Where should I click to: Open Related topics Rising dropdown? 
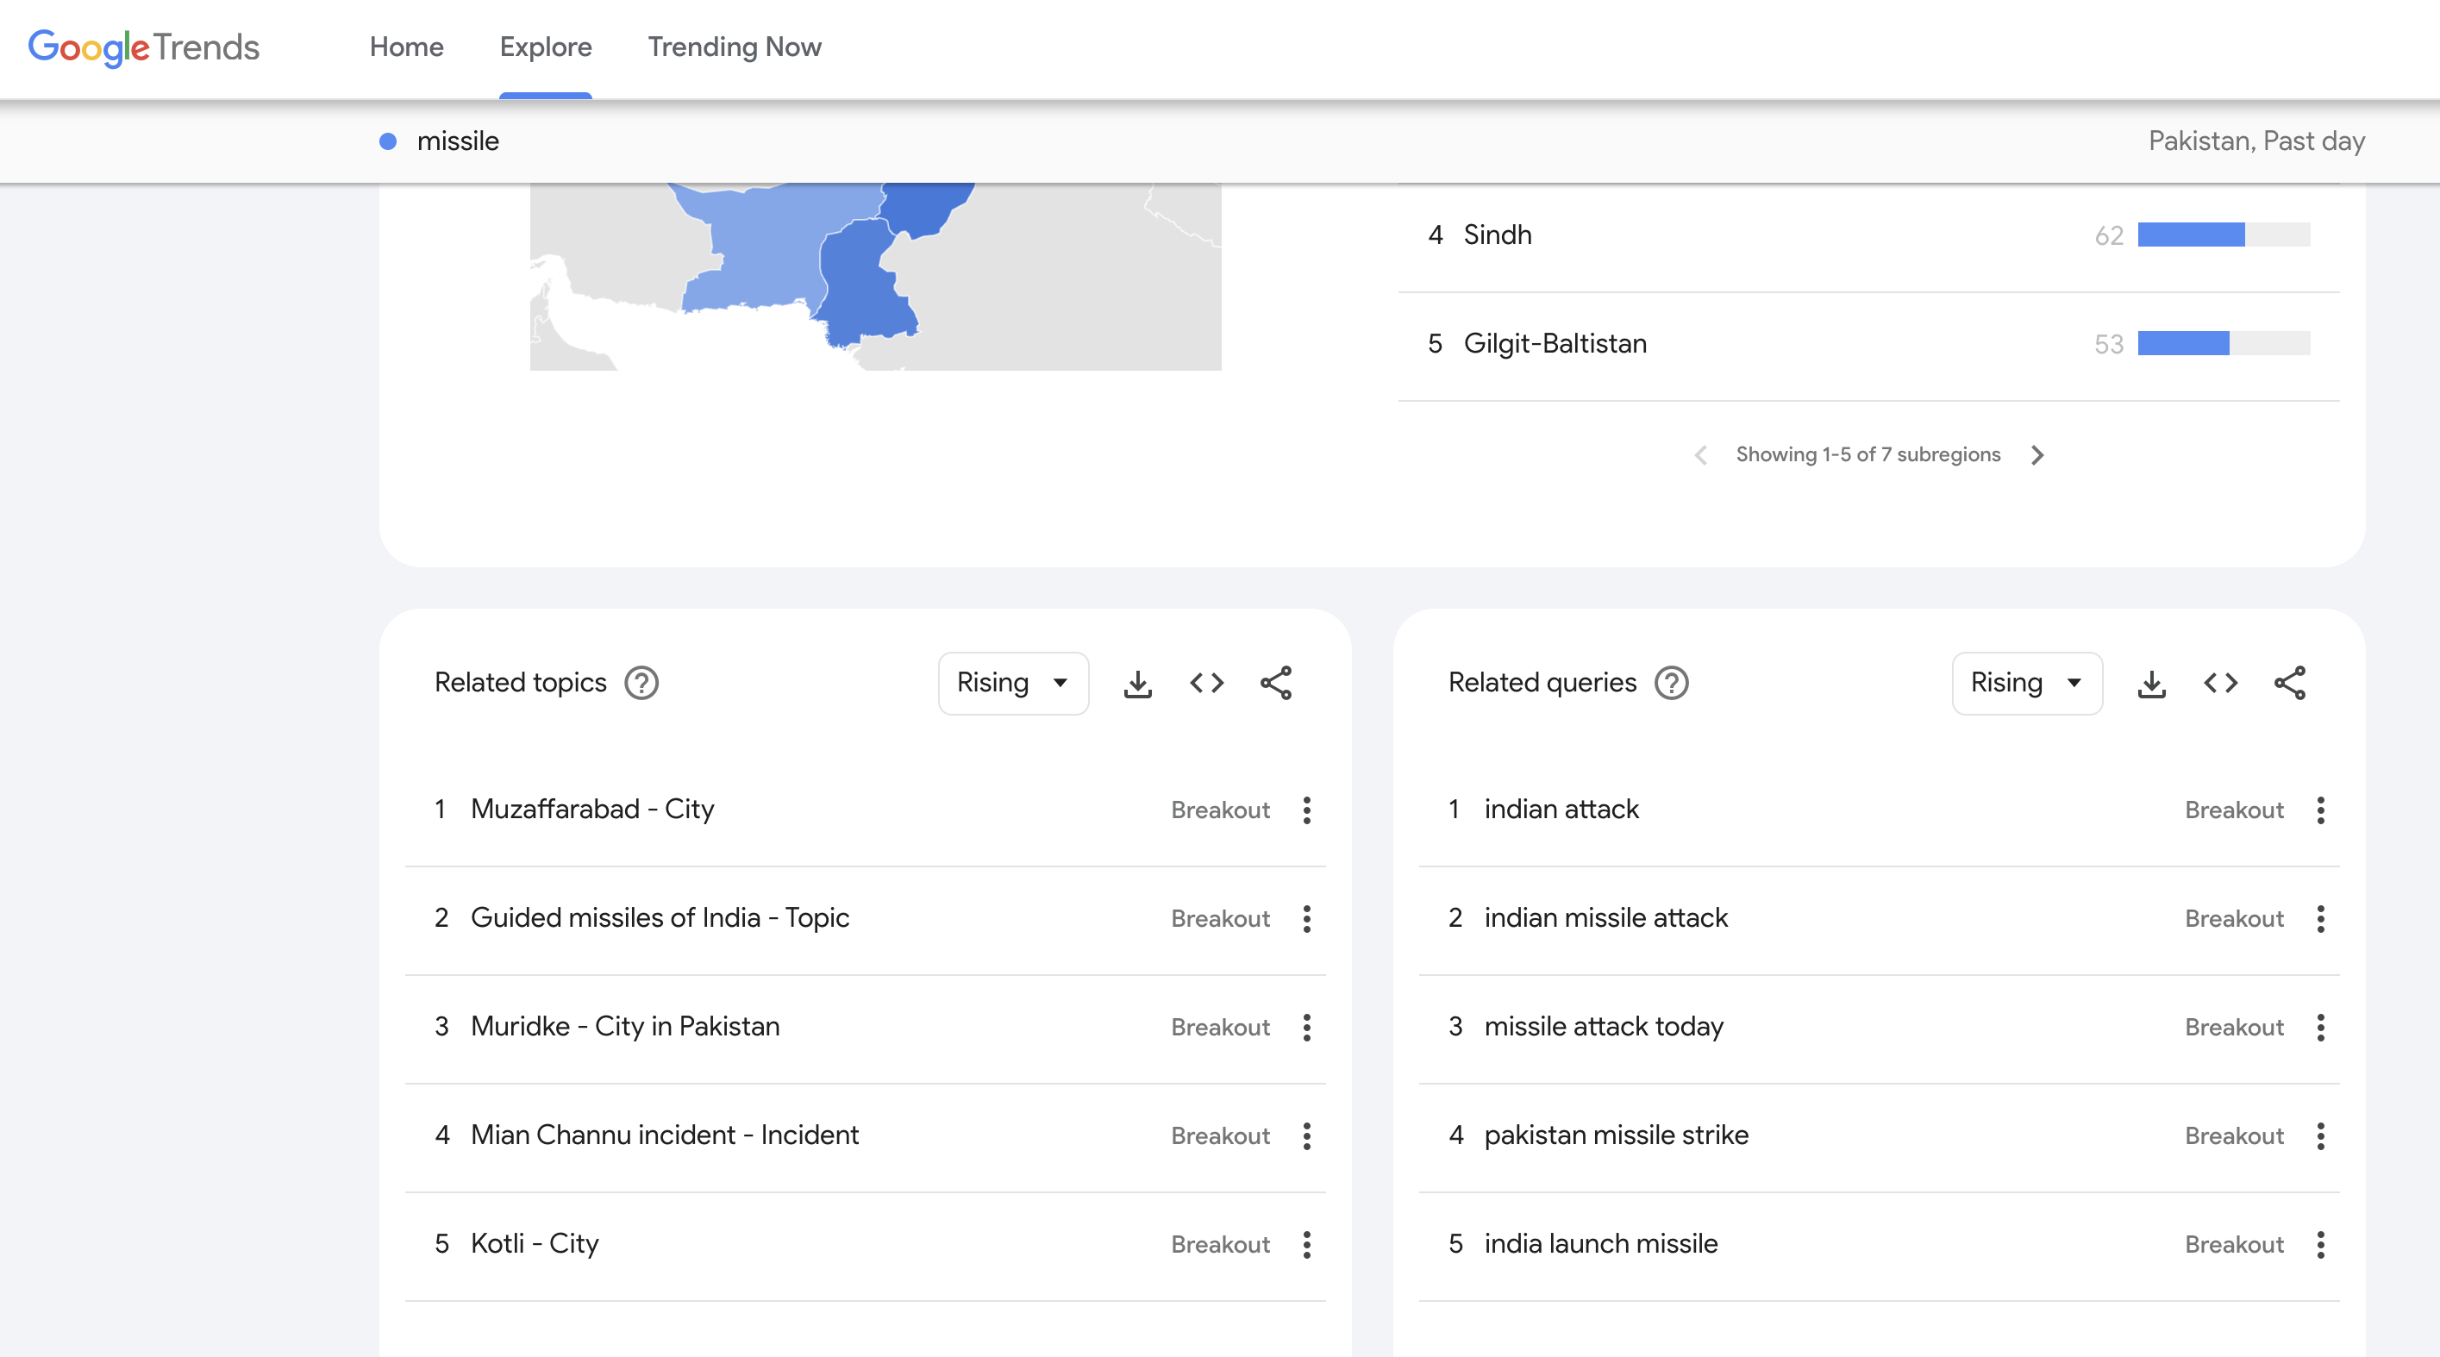click(x=1014, y=683)
